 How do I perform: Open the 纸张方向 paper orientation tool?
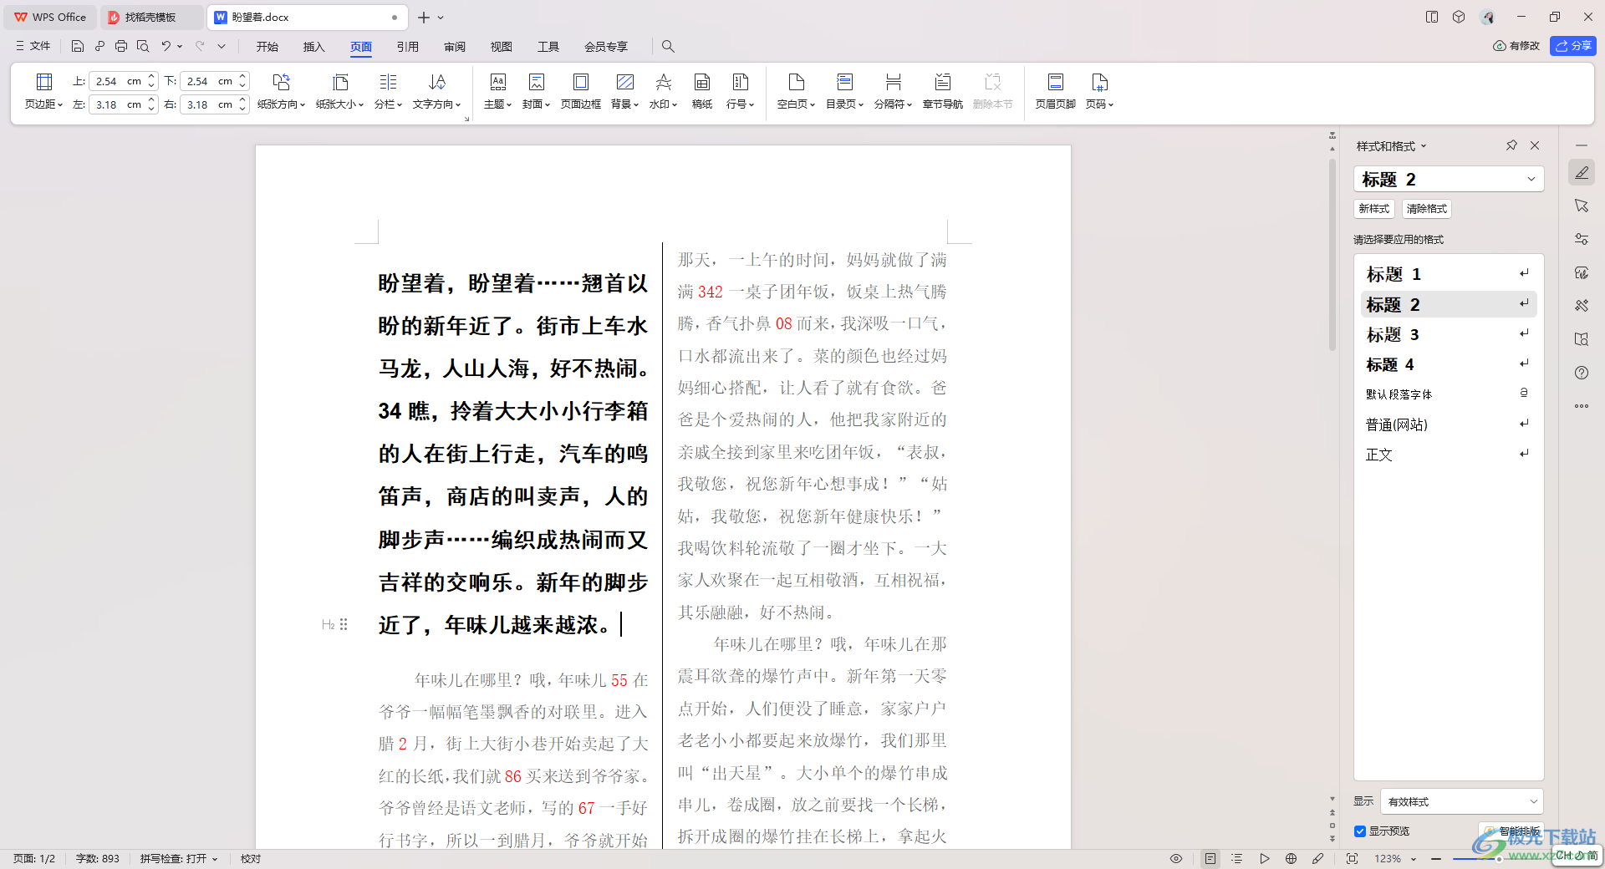click(x=281, y=91)
